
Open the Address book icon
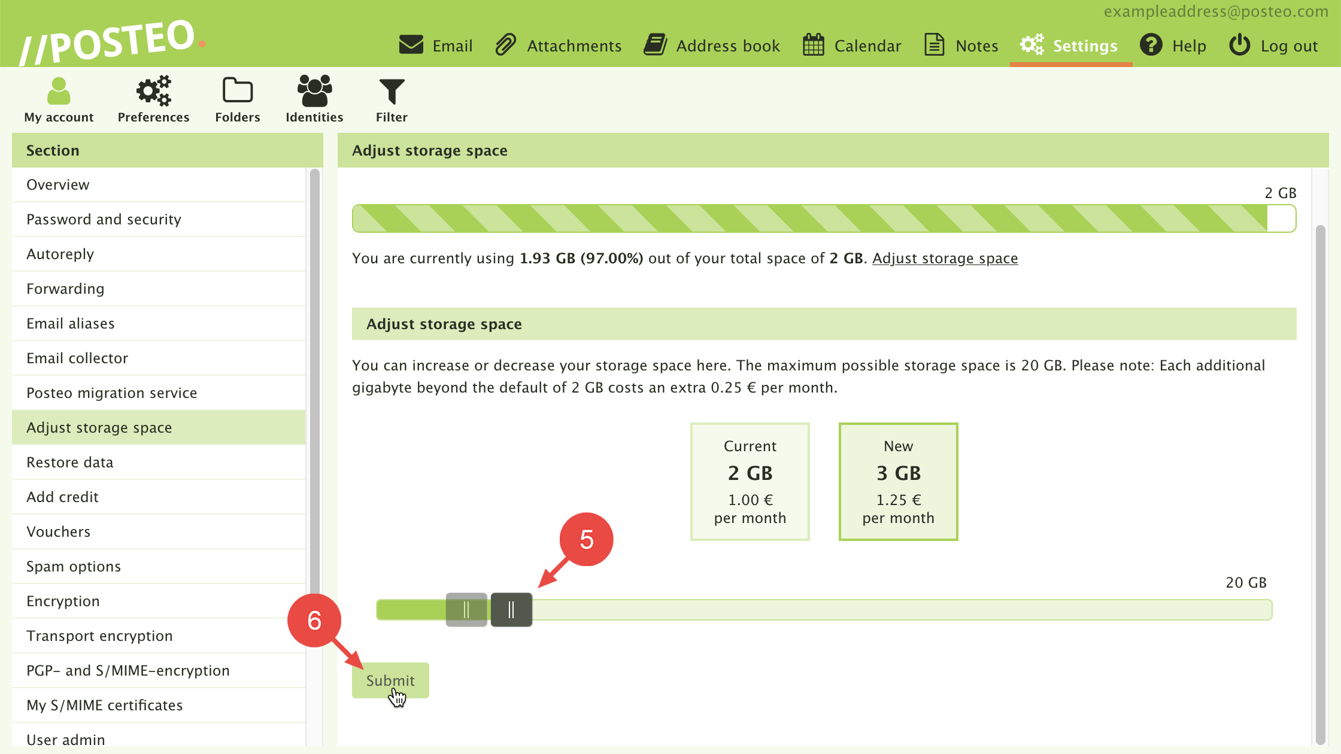click(x=656, y=45)
